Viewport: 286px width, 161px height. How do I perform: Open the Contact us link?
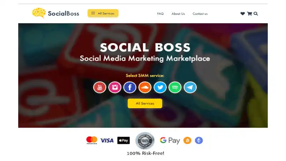200,14
